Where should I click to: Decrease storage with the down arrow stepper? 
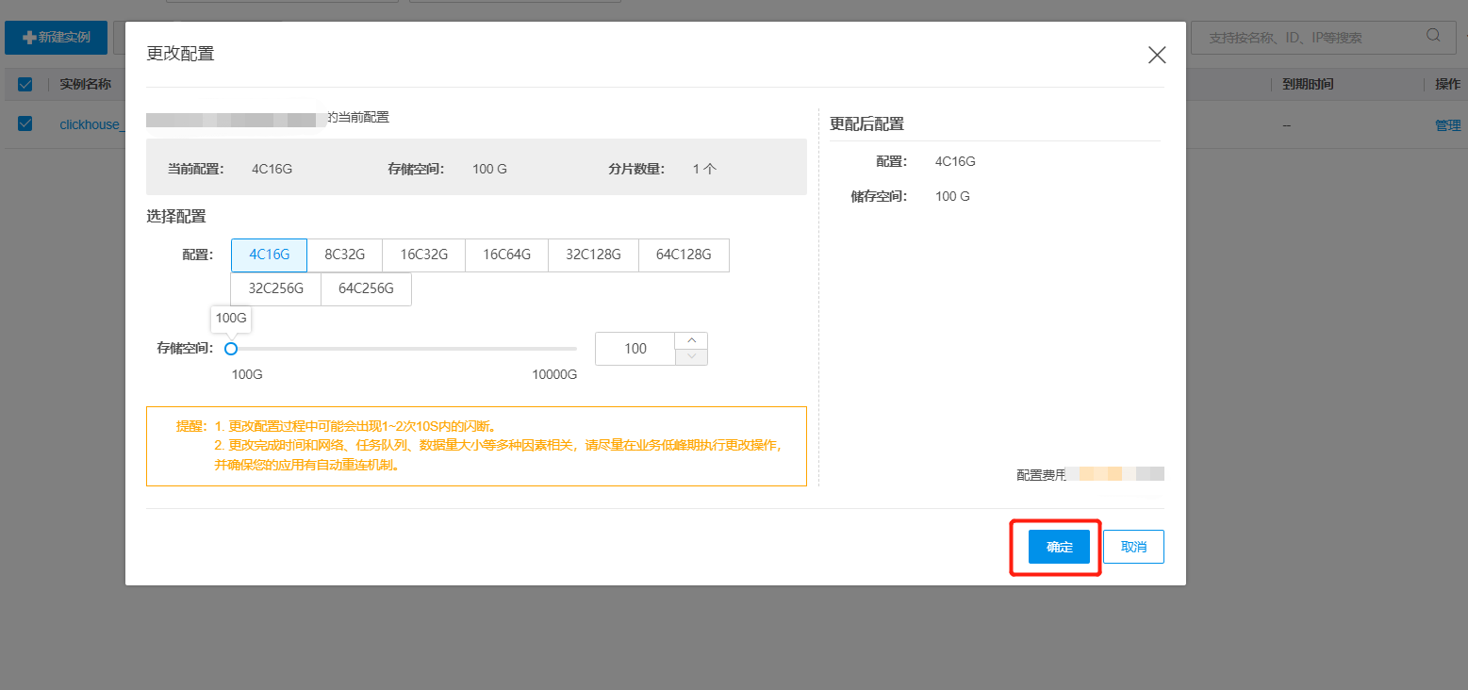(692, 356)
